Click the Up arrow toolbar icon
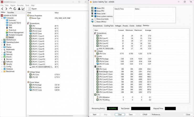The height and width of the screenshot is (117, 194). [11, 9]
